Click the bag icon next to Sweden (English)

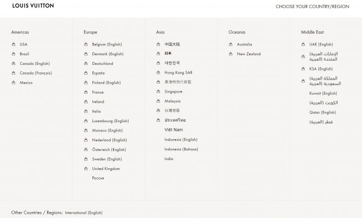click(x=86, y=159)
